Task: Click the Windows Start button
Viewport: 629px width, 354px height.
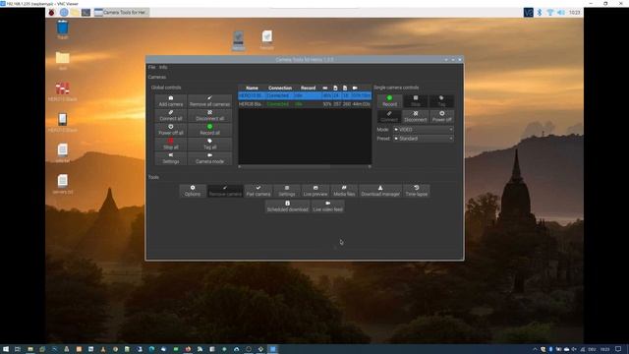Action: point(6,349)
